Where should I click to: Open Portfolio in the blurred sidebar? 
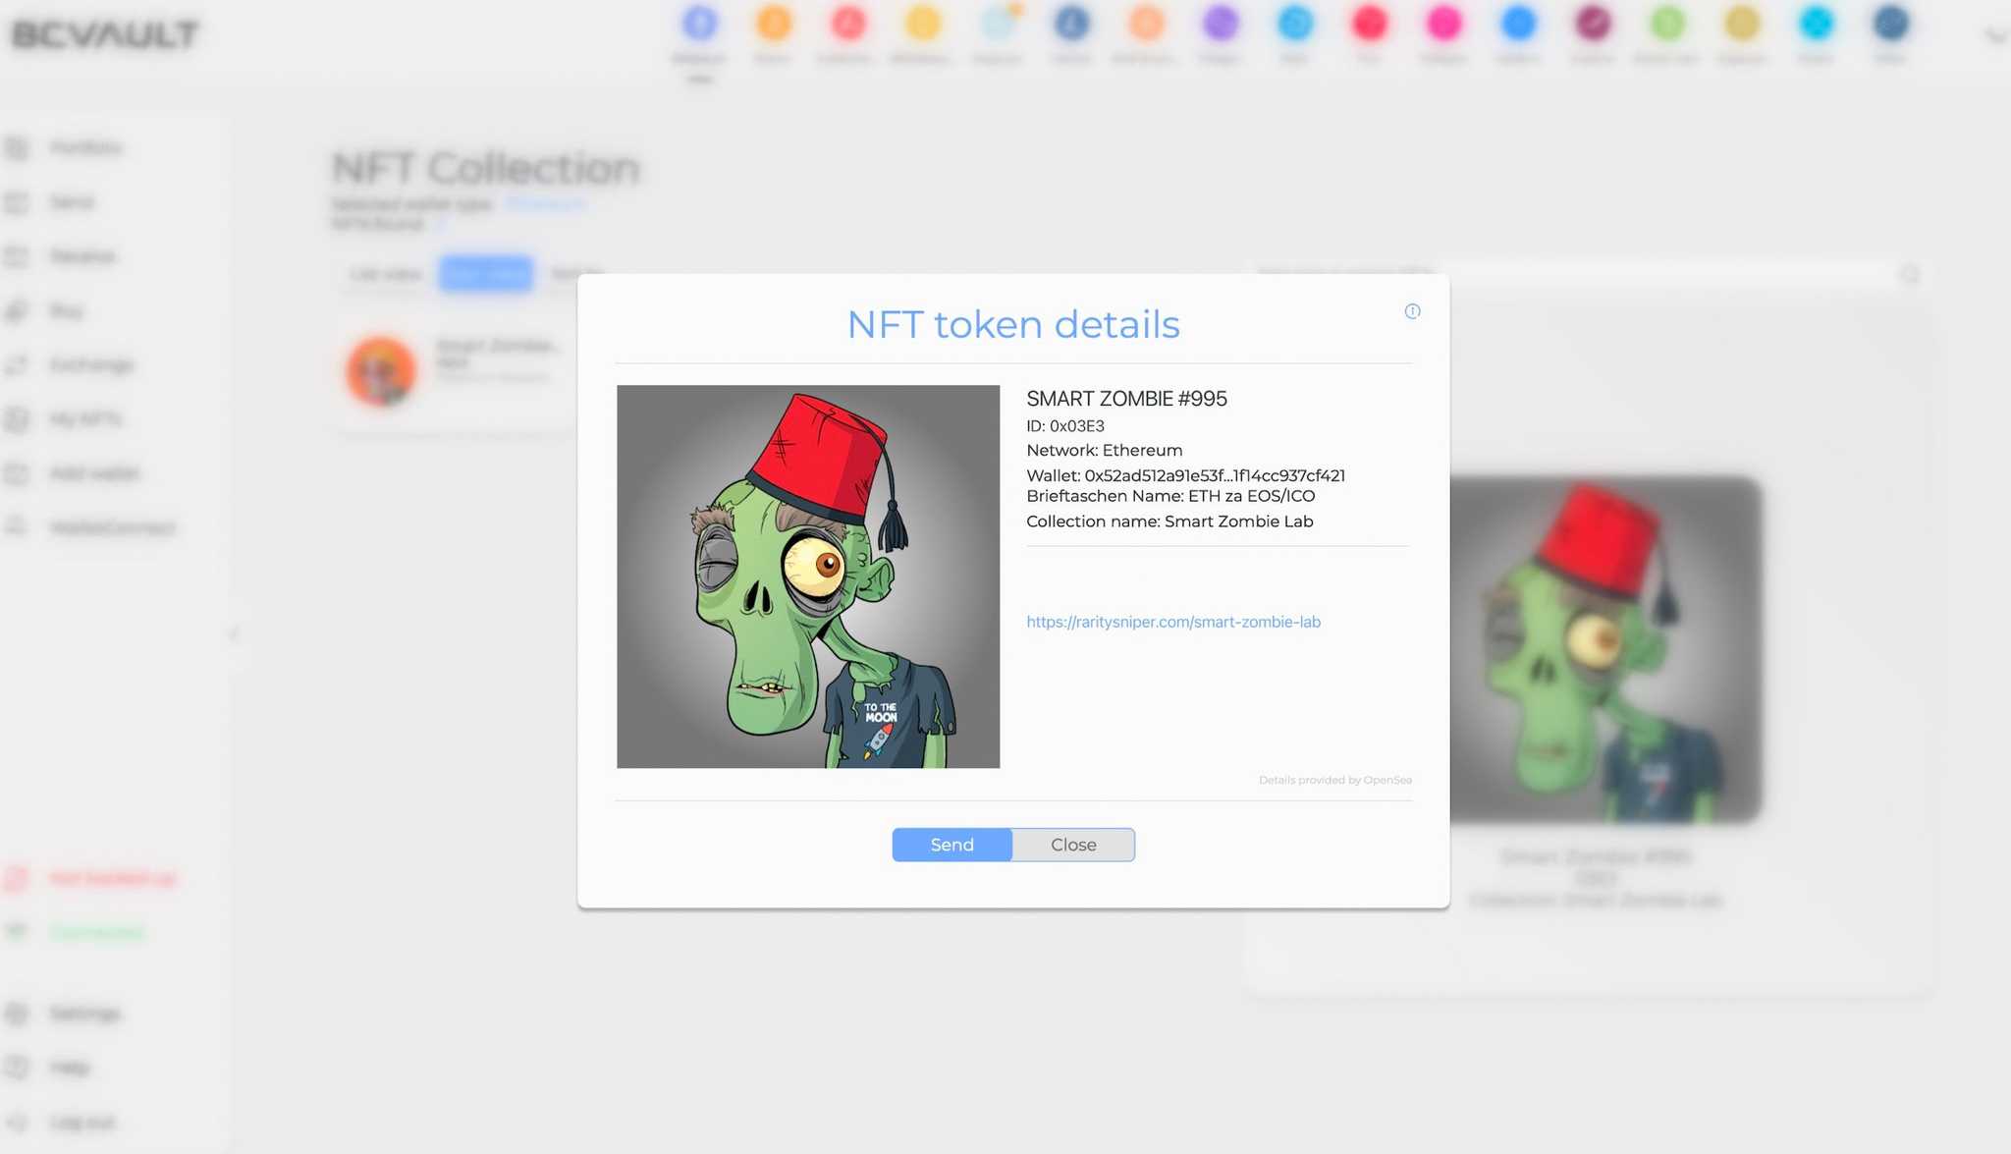click(85, 148)
